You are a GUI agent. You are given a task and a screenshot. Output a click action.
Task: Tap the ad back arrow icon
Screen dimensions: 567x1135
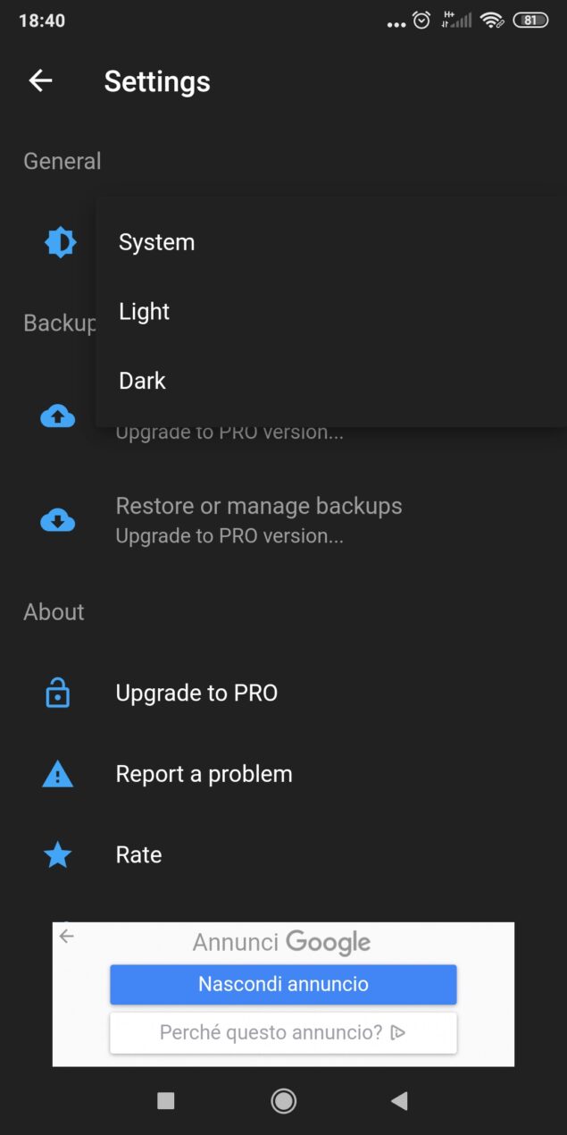click(66, 937)
